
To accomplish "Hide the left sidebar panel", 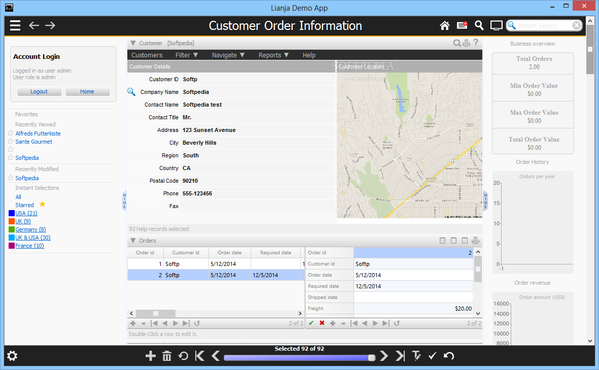I will pos(124,201).
